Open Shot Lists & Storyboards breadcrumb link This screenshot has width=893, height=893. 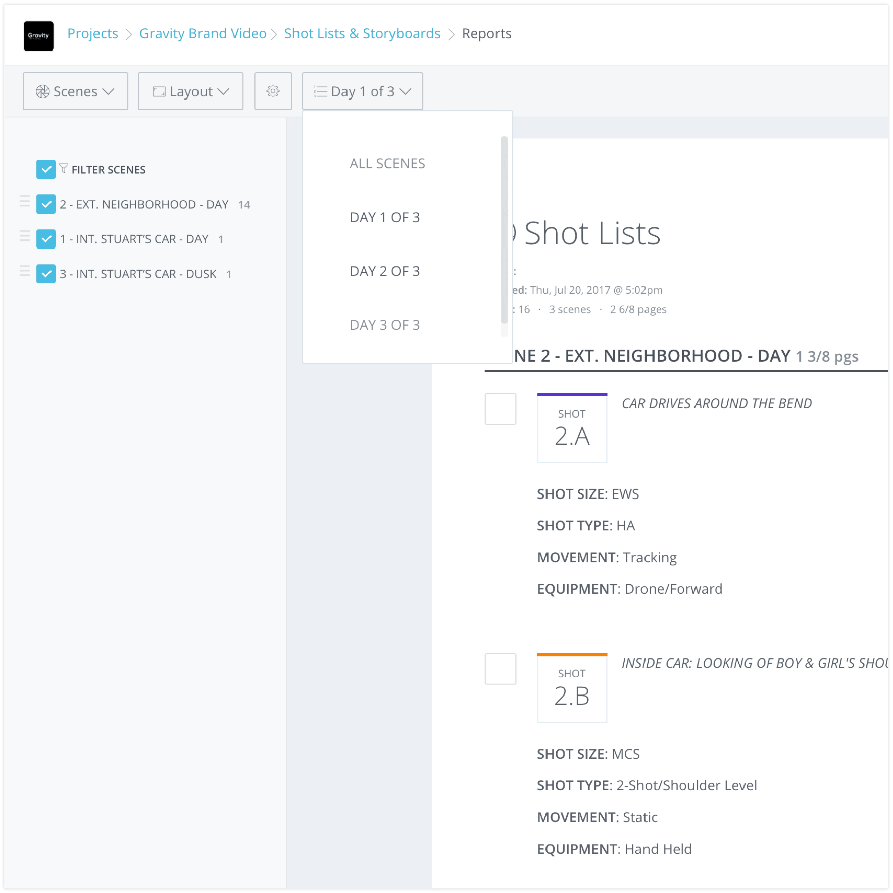[362, 33]
